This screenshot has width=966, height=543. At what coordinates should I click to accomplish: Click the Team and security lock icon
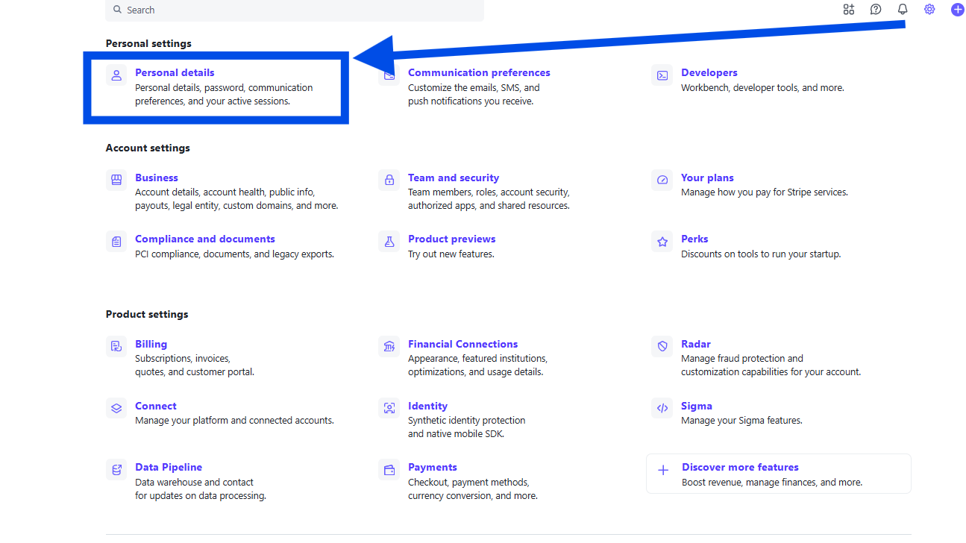[389, 180]
